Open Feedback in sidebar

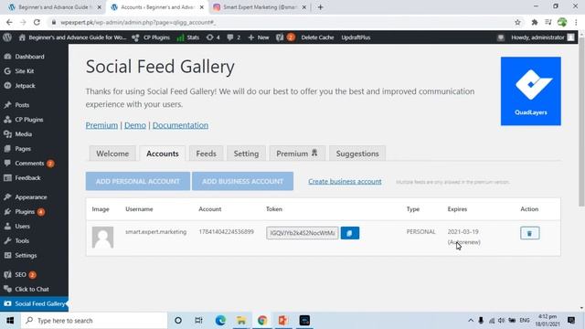point(27,178)
